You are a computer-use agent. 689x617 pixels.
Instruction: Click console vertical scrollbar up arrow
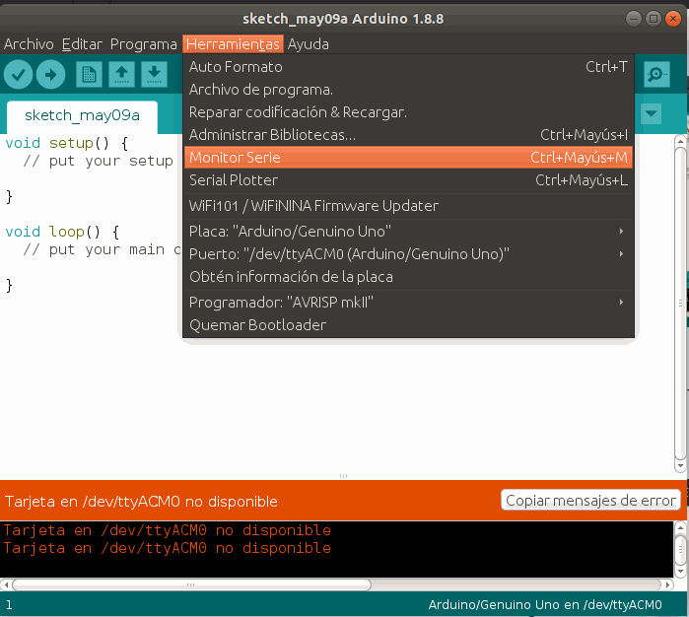[x=680, y=527]
